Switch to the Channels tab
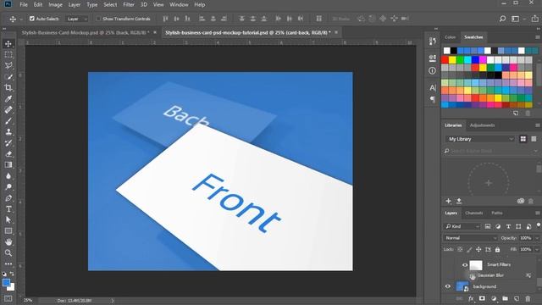This screenshot has width=542, height=305. coord(473,213)
